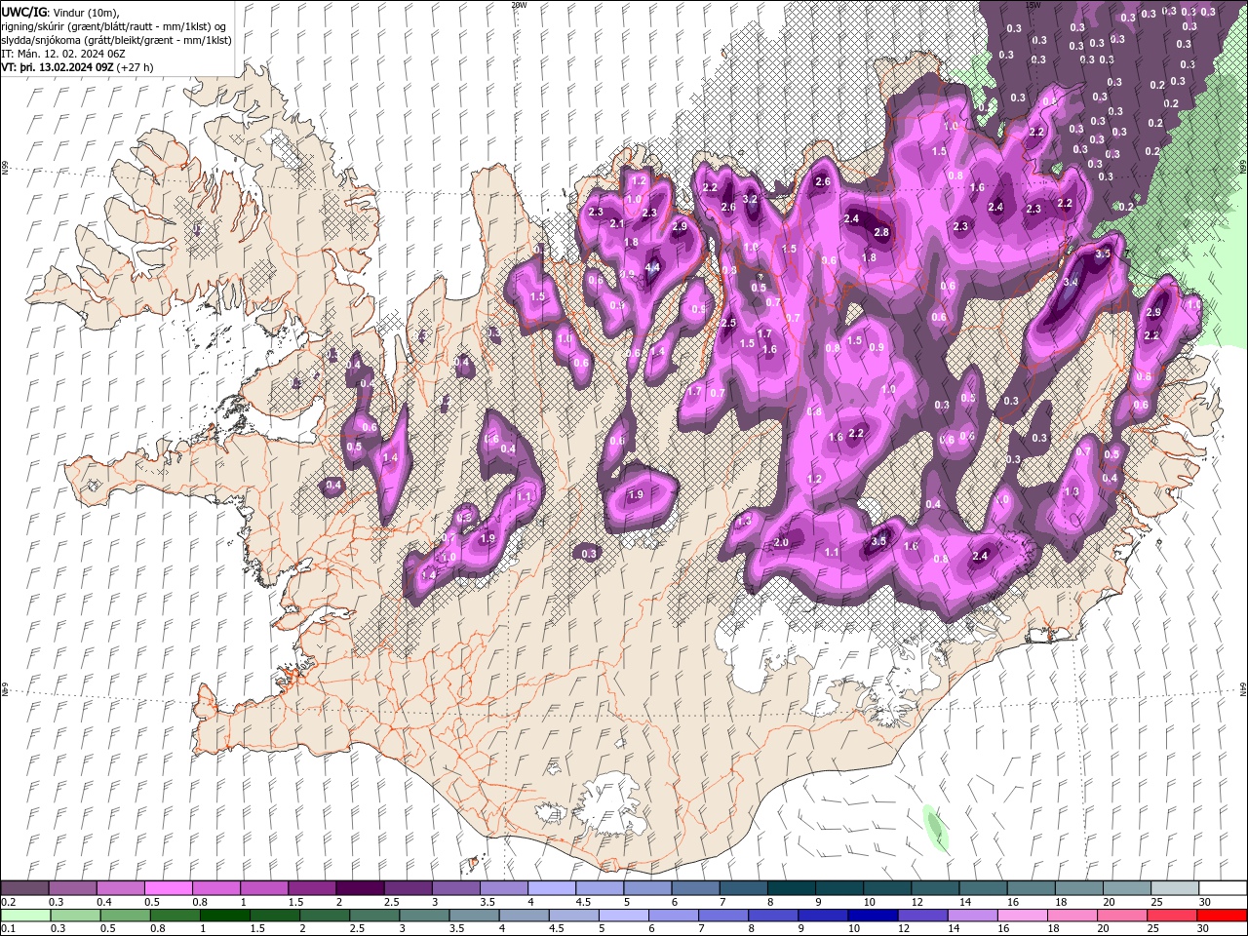Click the 2.5 precipitation value on the map
The height and width of the screenshot is (936, 1248).
(727, 323)
